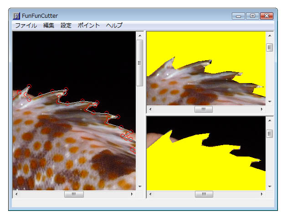287x220 pixels.
Task: Minimize the FunFunCutter window
Action: tap(238, 16)
